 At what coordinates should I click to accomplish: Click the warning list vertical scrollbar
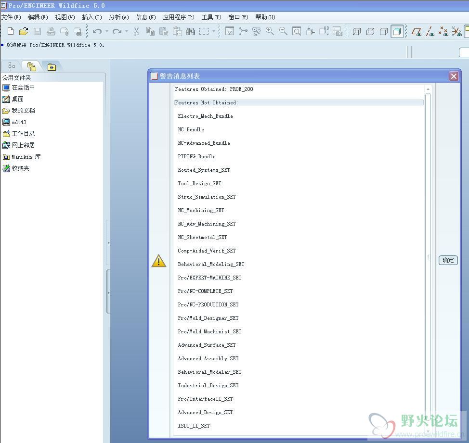(x=428, y=257)
